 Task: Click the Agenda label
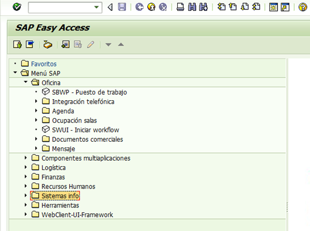(63, 111)
